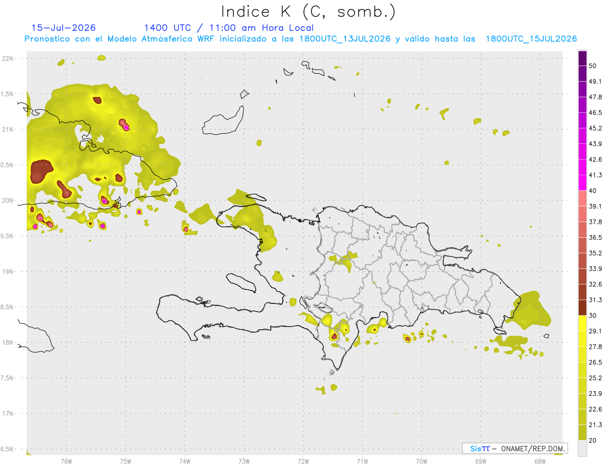Click the 35.2 value on the color scale
606x468 pixels.
pyautogui.click(x=595, y=253)
